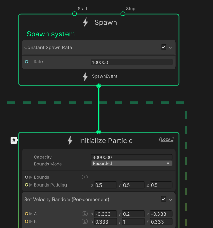Image resolution: width=213 pixels, height=228 pixels.
Task: Click the Initialize Particle lightning icon
Action: click(x=70, y=140)
